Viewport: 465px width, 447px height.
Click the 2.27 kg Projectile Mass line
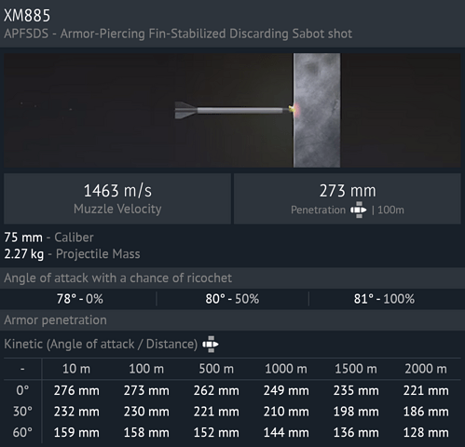click(x=72, y=254)
